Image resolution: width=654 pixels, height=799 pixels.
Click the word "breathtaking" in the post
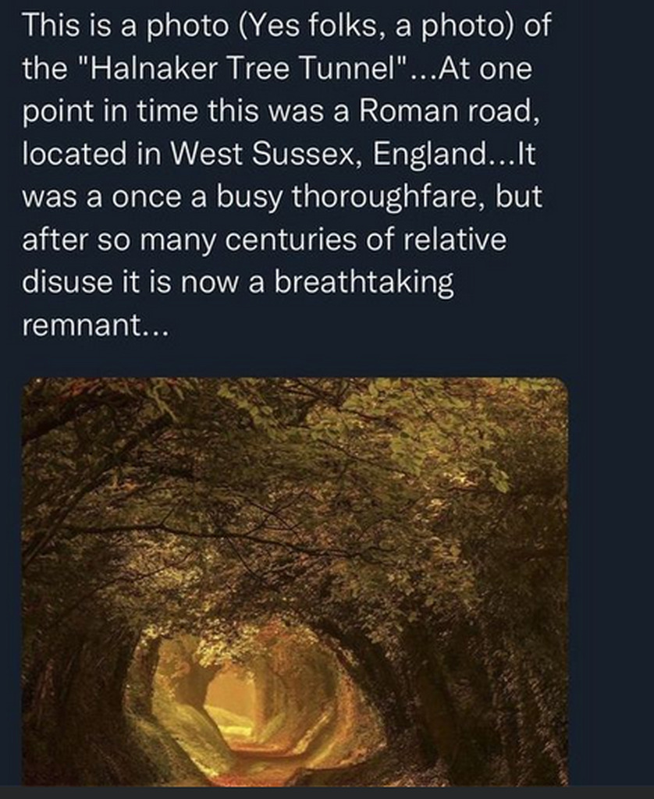(x=364, y=282)
